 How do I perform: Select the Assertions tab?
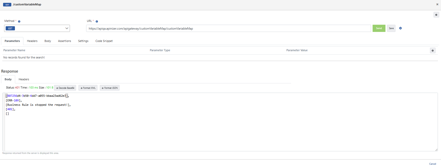[65, 41]
